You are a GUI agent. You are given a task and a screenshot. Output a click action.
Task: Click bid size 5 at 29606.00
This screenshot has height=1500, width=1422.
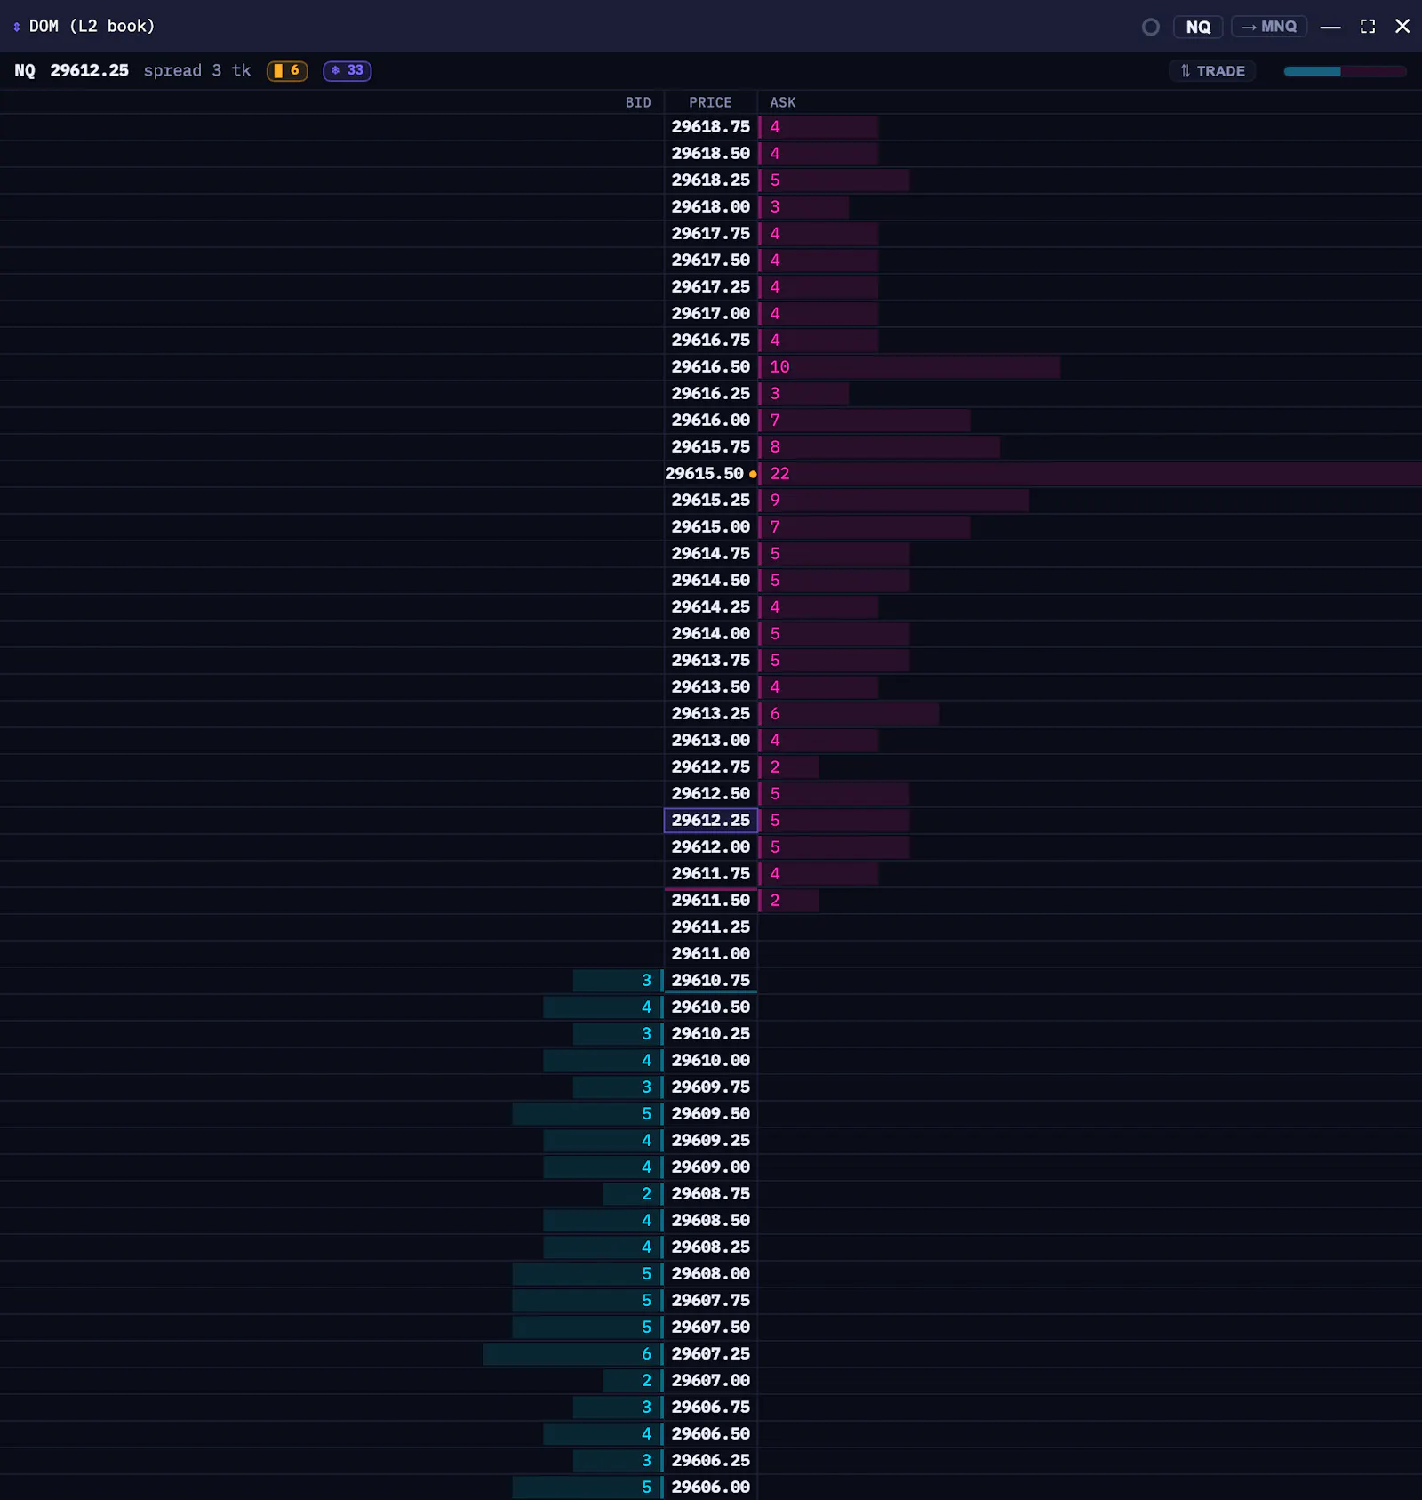[x=647, y=1488]
